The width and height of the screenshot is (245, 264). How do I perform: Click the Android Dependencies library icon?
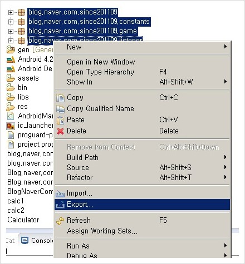[11, 69]
